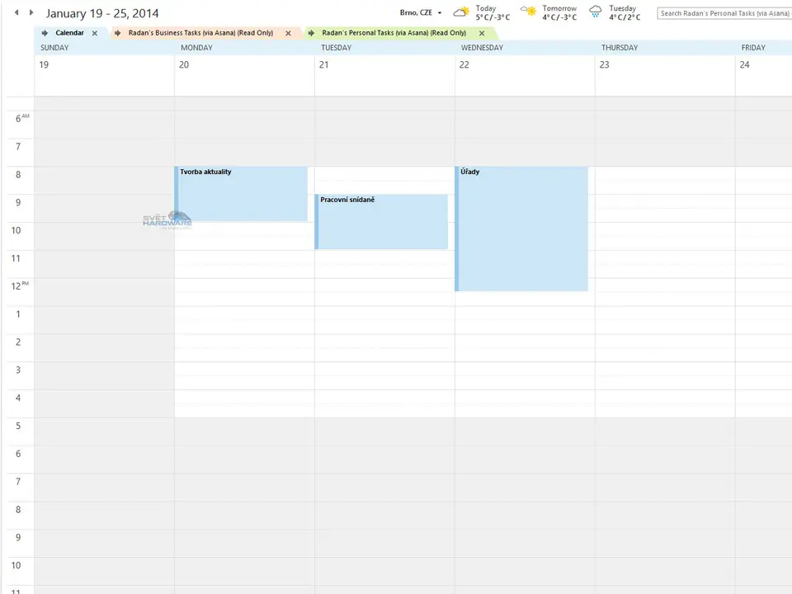Click the Thursday 23 day header

coord(664,64)
